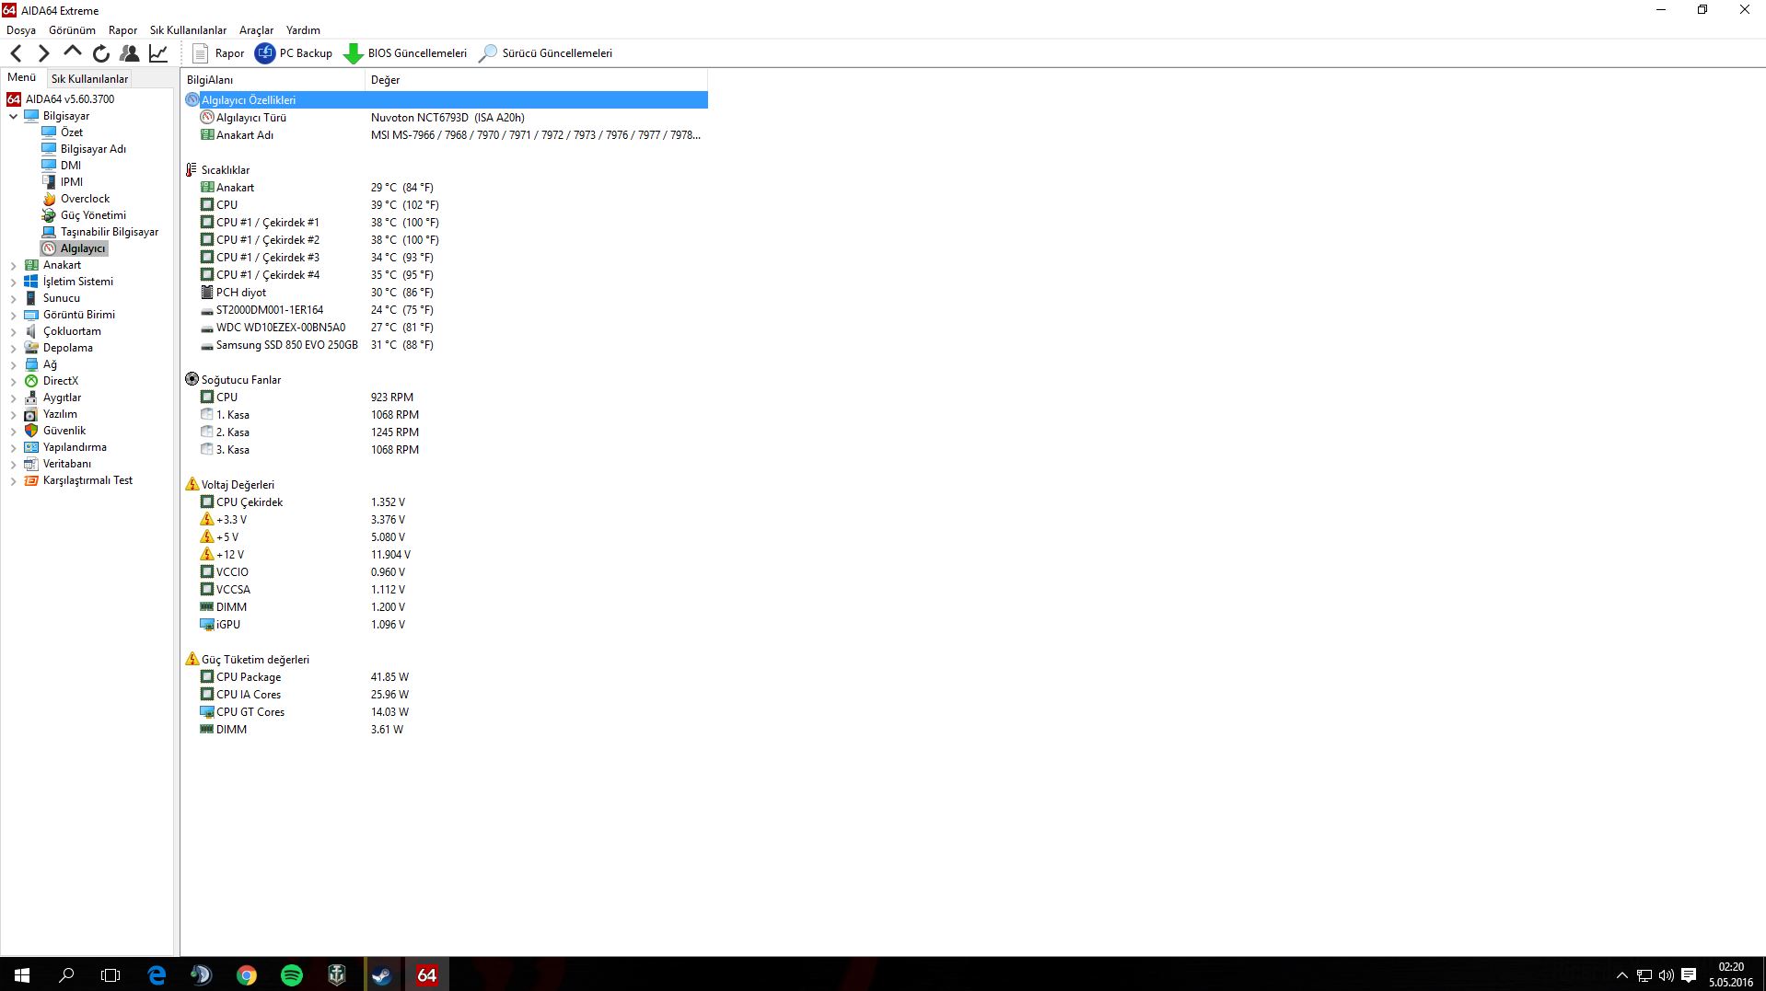
Task: Open the Rapor menu in menu bar
Action: (122, 30)
